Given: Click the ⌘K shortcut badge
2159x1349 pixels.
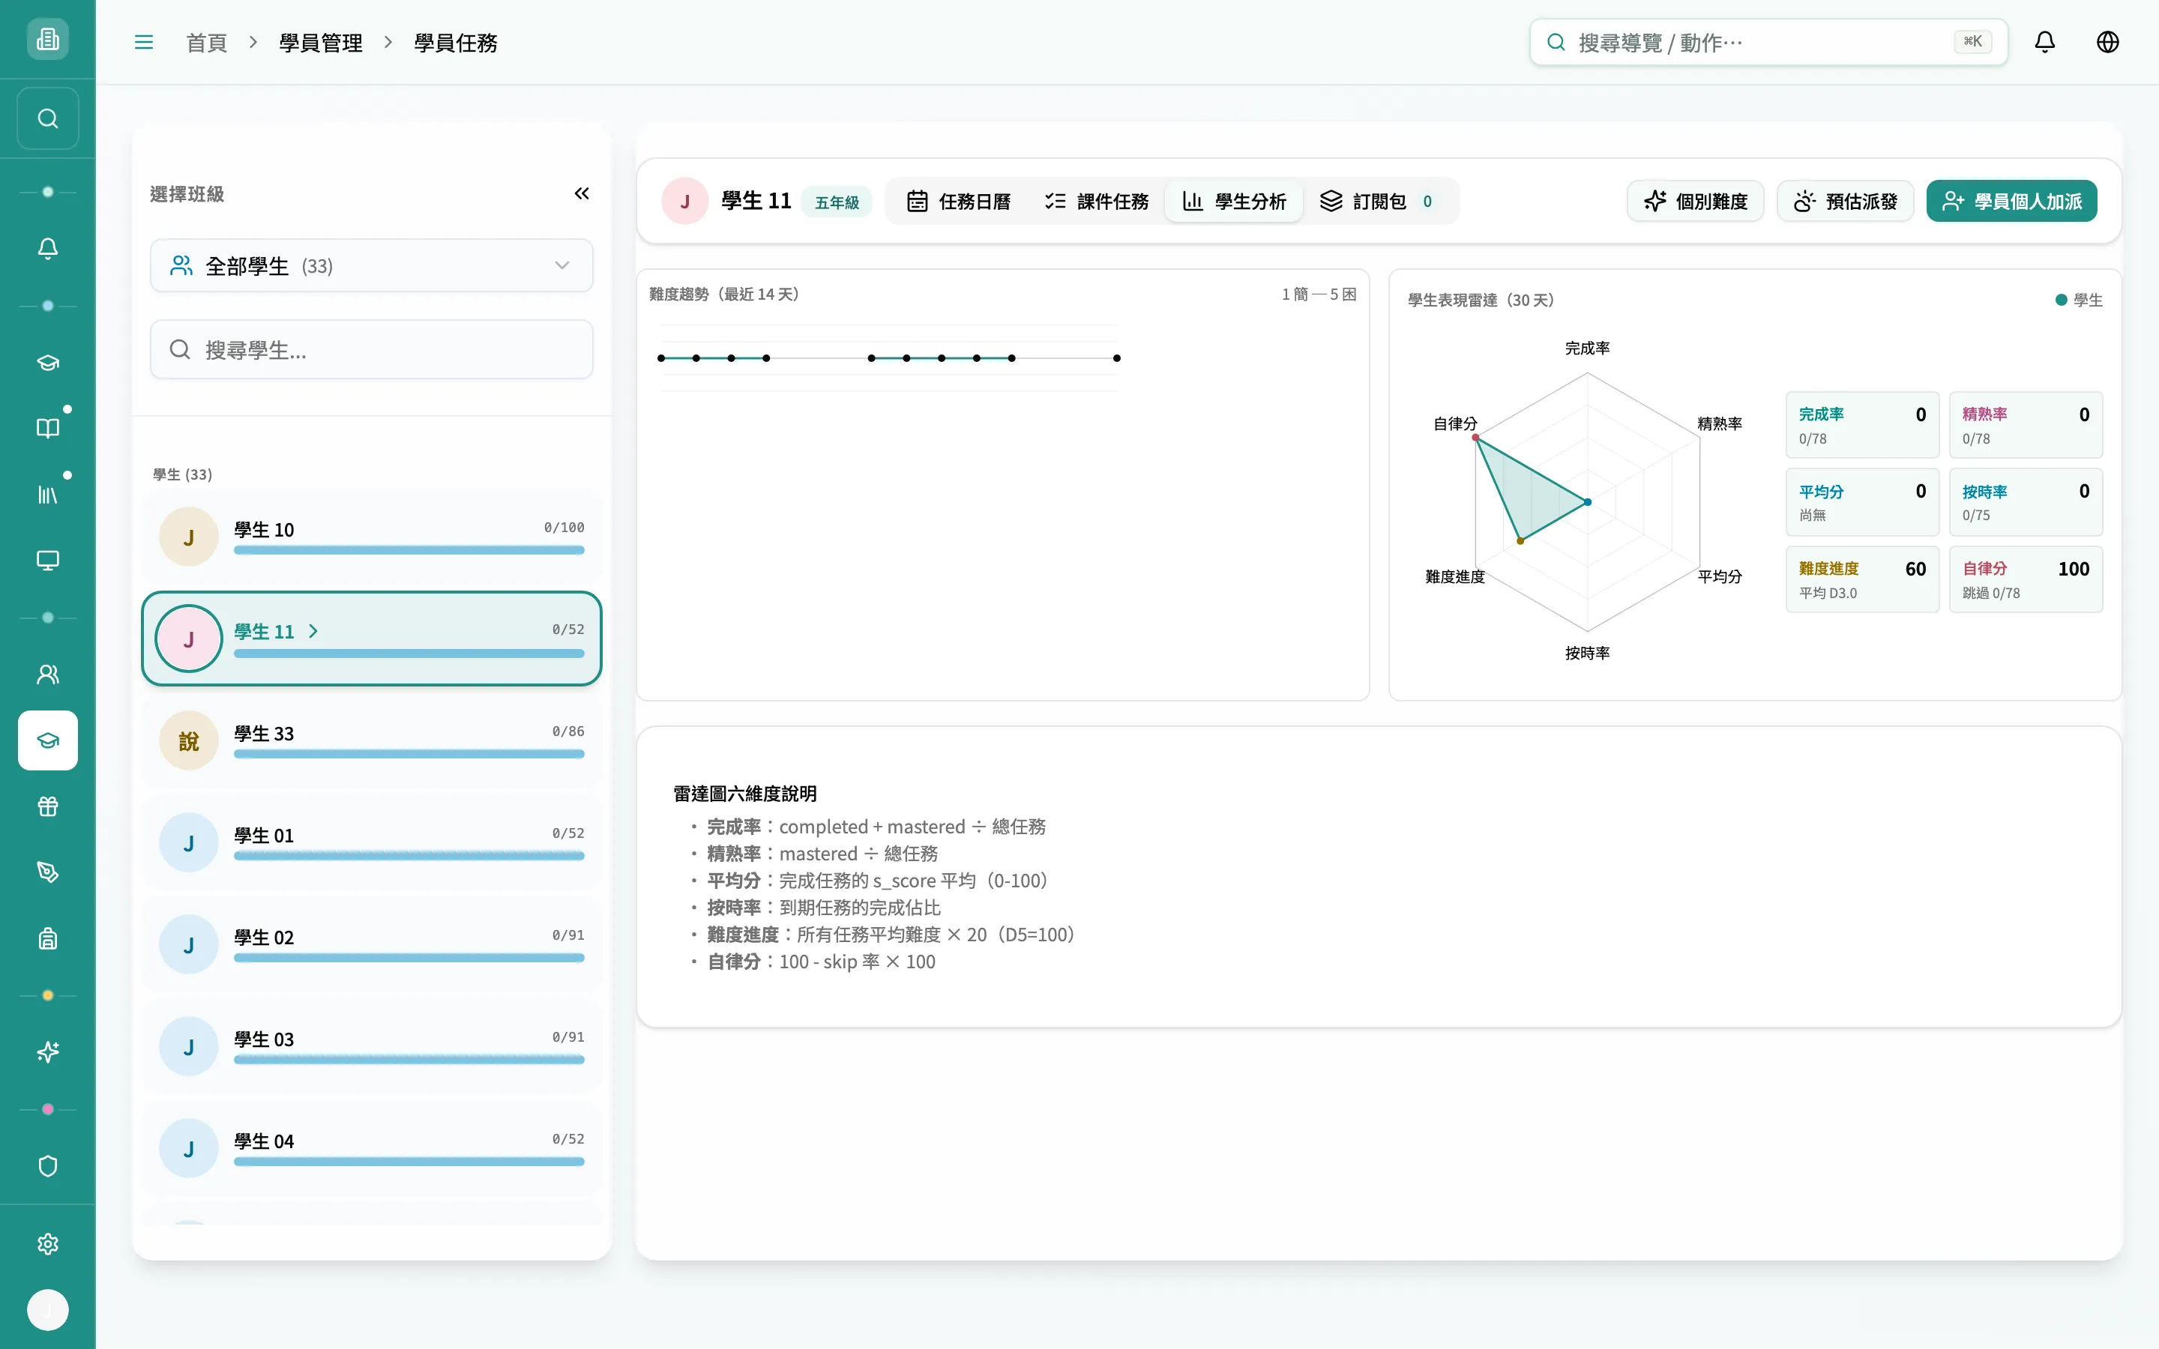Looking at the screenshot, I should click(1972, 42).
